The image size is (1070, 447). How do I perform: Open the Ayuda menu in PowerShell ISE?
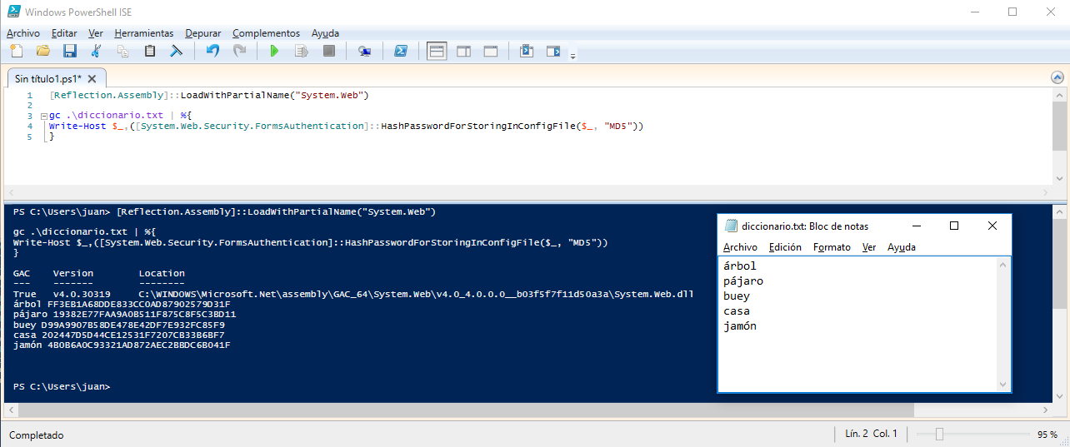[325, 33]
